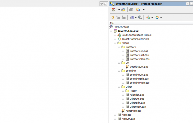Click the Expand all folders icon

pos(118,17)
